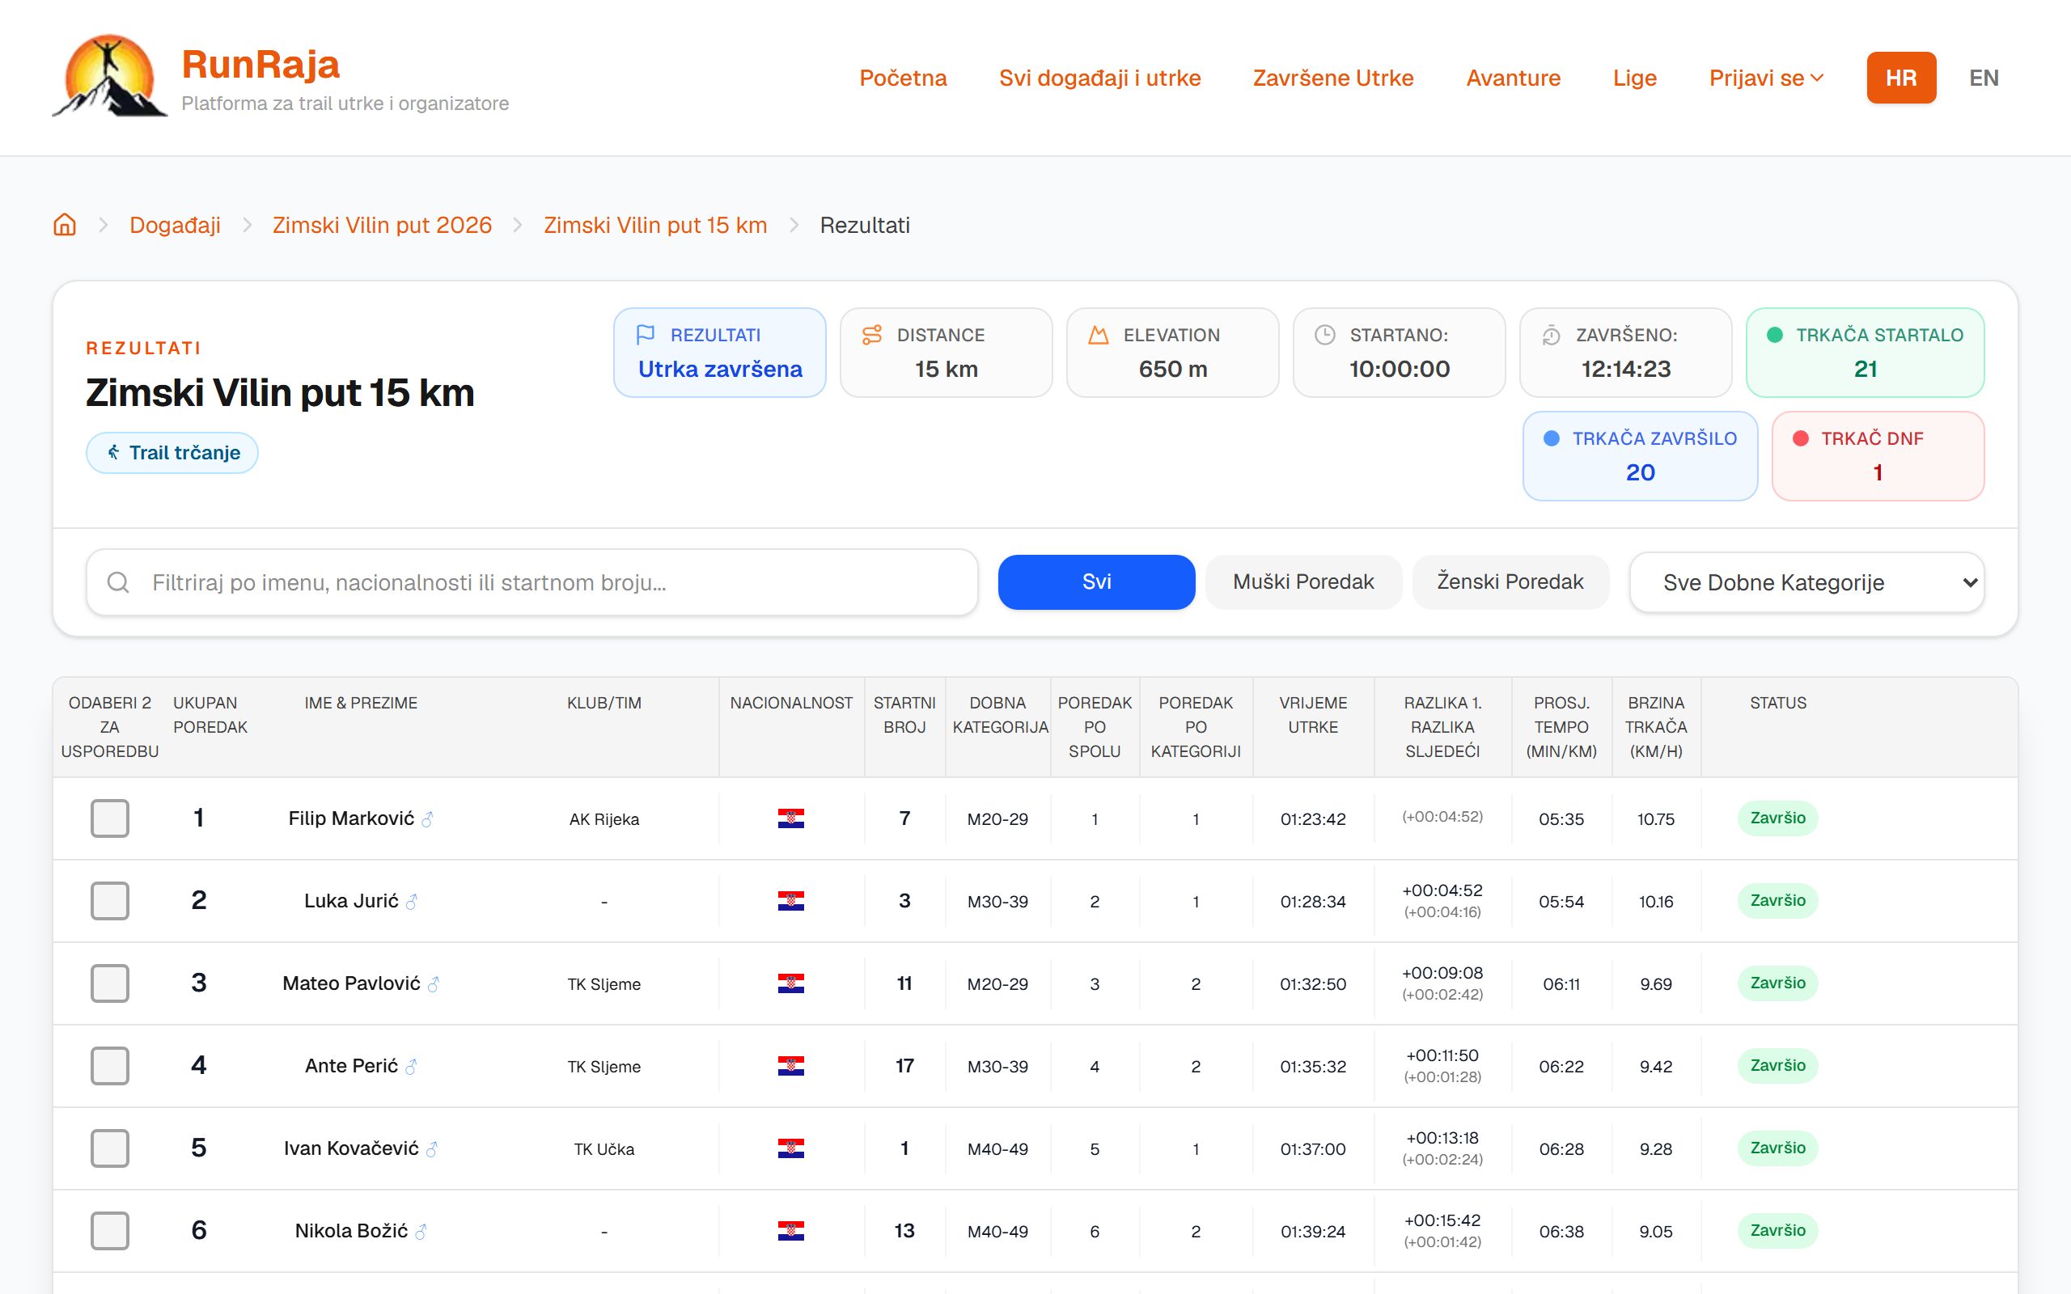Click the timer icon beside Završeno
Screen dimensions: 2071x1294
[1552, 335]
